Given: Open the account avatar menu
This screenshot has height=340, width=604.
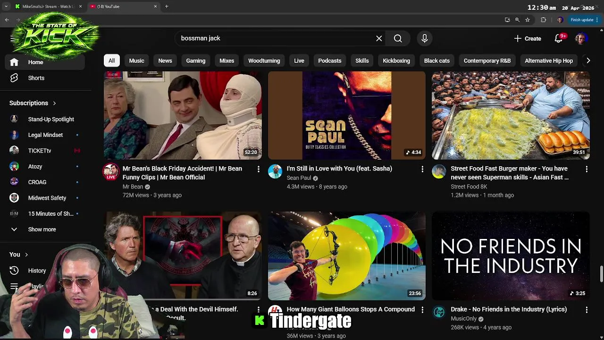Looking at the screenshot, I should [581, 38].
